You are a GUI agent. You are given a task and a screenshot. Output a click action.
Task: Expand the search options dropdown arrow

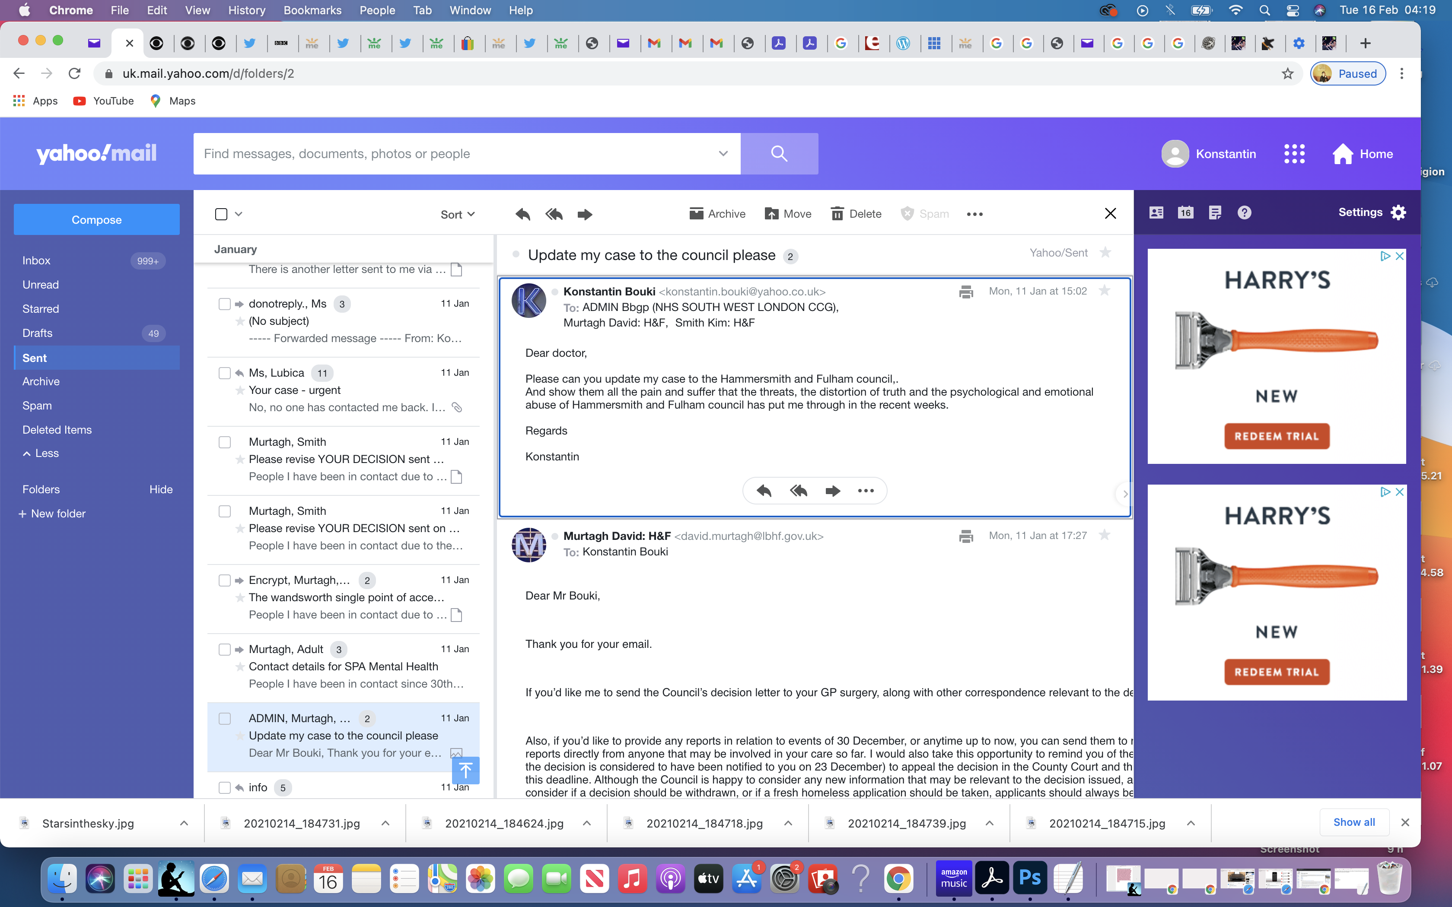(x=723, y=154)
